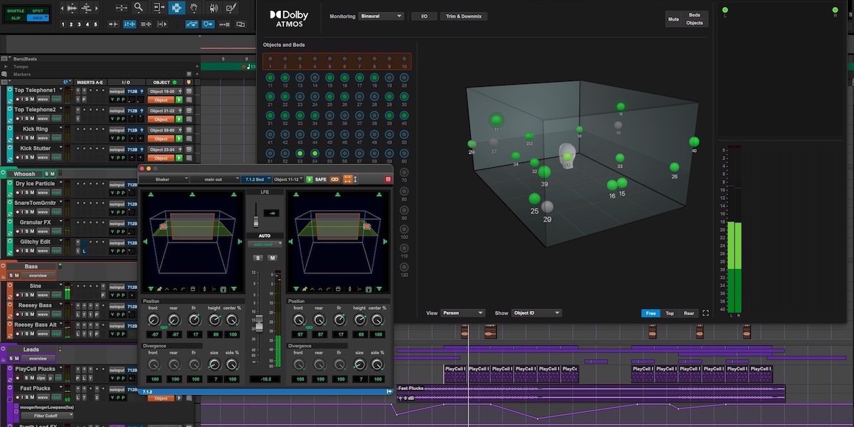Open the Monitoring Binaural dropdown

coord(381,16)
